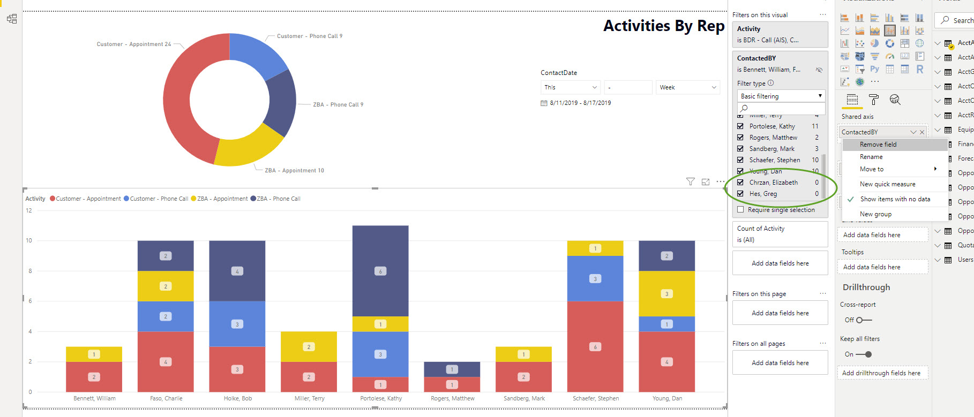The image size is (974, 417).
Task: Remove ContactedBY field with the X button
Action: click(922, 132)
